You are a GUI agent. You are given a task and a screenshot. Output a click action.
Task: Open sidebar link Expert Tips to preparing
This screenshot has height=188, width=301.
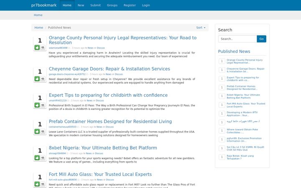click(243, 79)
